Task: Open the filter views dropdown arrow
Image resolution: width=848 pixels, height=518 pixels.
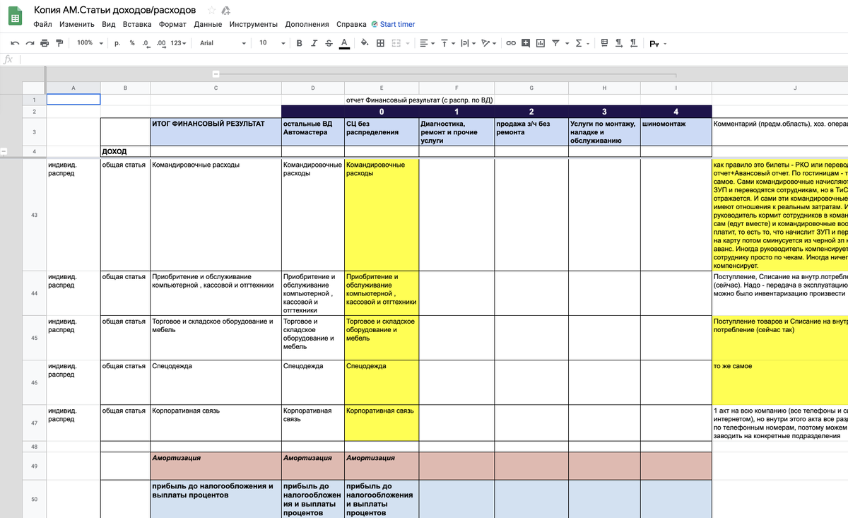Action: (x=567, y=43)
